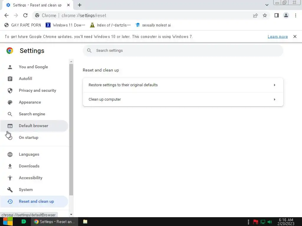Open the Windows Start button

[x=8, y=222]
